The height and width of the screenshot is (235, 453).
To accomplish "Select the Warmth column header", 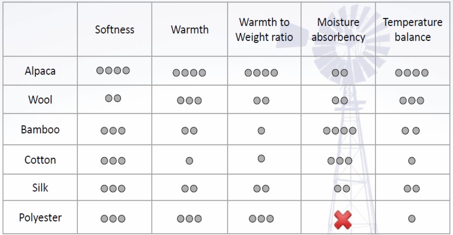I will (189, 30).
